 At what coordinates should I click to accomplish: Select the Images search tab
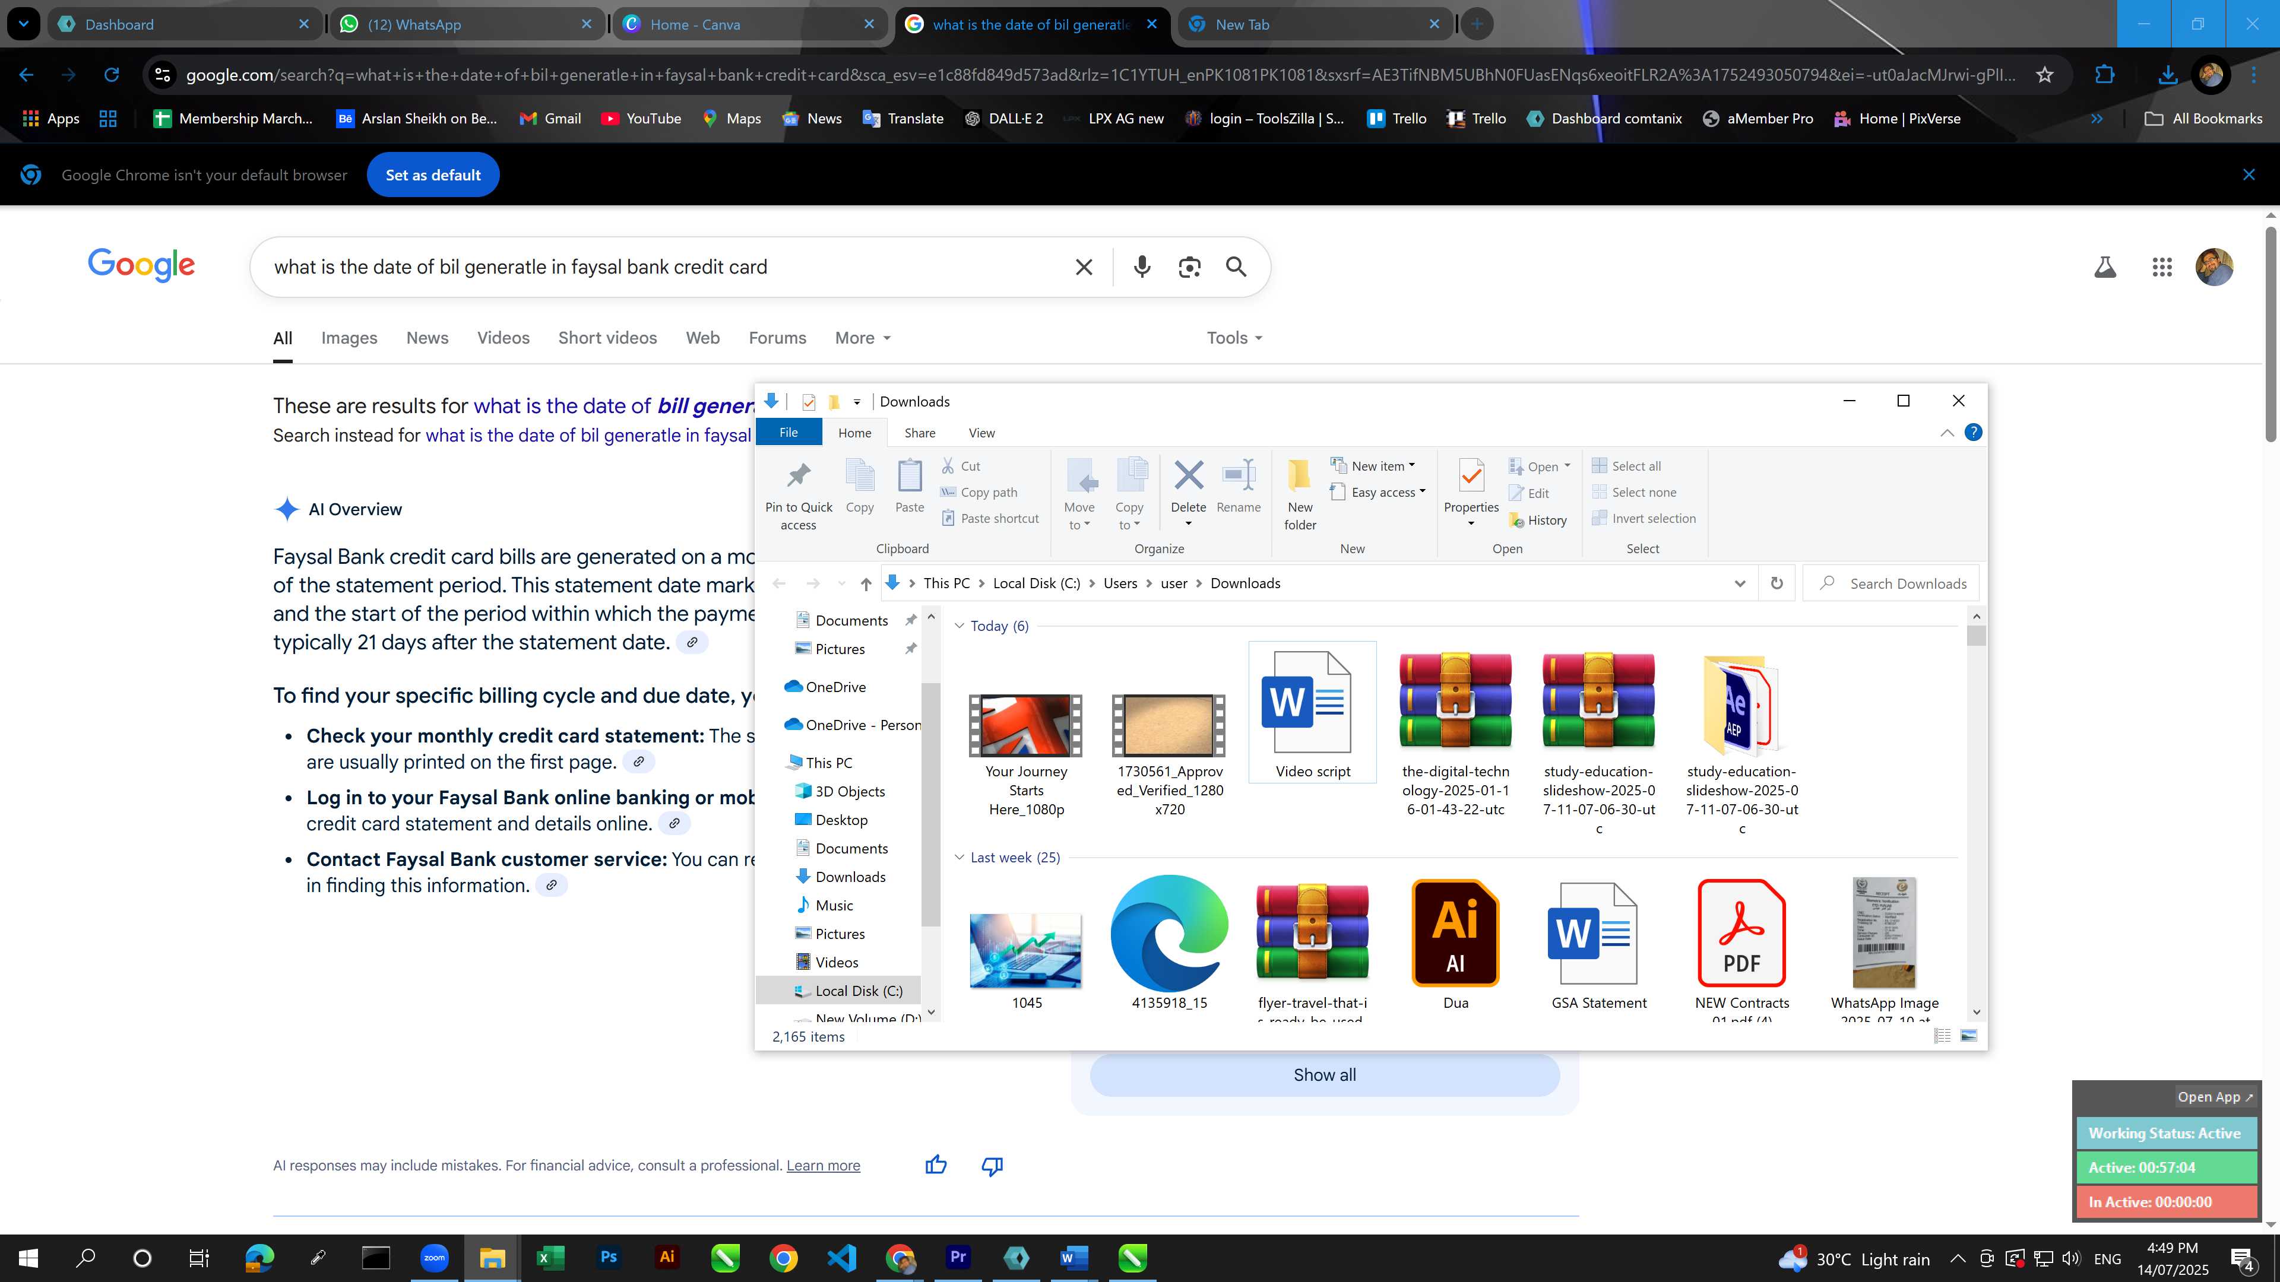(x=349, y=338)
